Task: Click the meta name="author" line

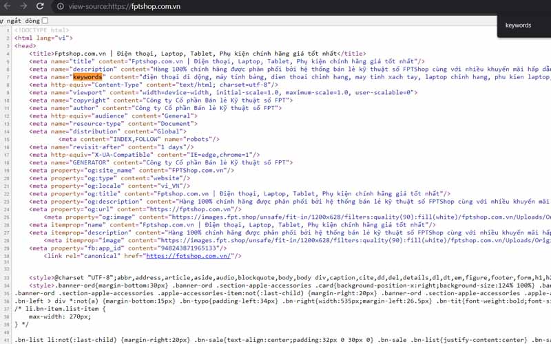Action: click(x=156, y=108)
